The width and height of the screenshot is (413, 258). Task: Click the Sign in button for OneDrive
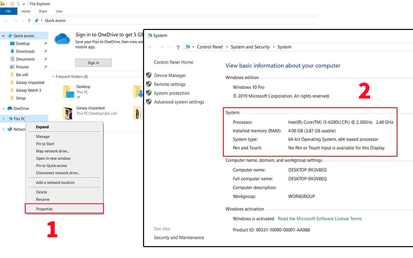pyautogui.click(x=93, y=63)
